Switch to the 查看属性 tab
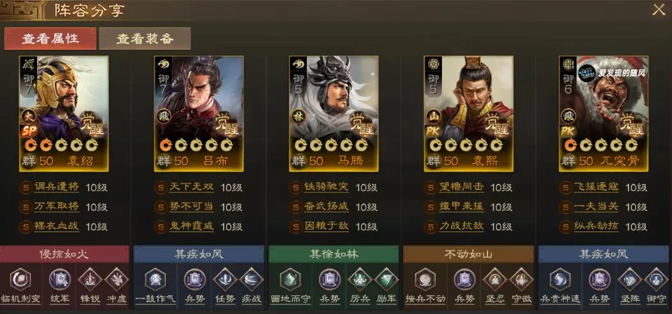 pyautogui.click(x=51, y=38)
